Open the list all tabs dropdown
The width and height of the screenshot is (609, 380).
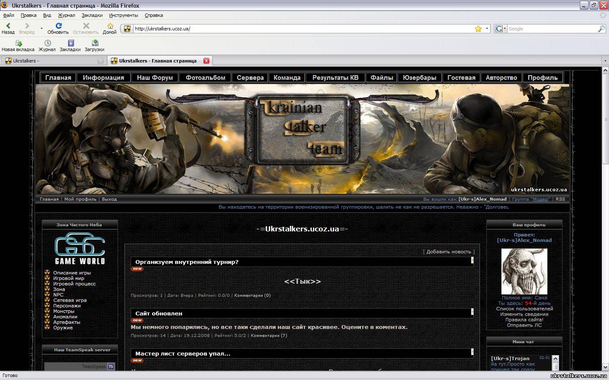pyautogui.click(x=605, y=61)
